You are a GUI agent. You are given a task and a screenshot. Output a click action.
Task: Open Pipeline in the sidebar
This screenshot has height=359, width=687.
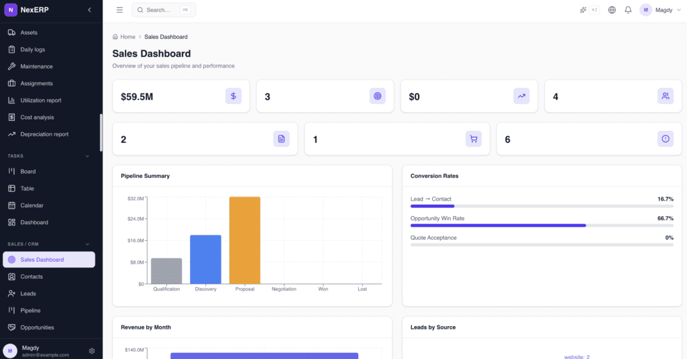pos(30,311)
